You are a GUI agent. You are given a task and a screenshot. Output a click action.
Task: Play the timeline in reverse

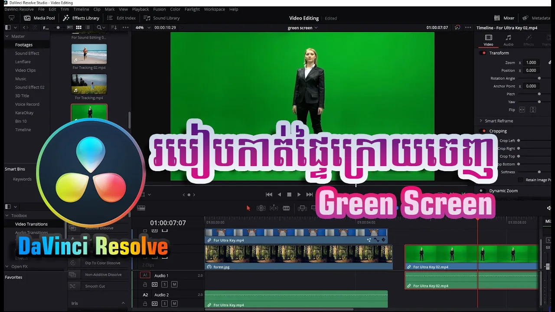pos(279,195)
